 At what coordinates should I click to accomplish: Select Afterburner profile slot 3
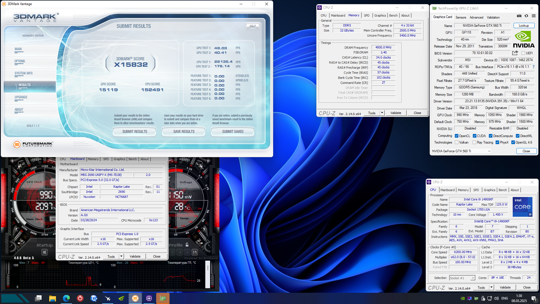[x=172, y=252]
